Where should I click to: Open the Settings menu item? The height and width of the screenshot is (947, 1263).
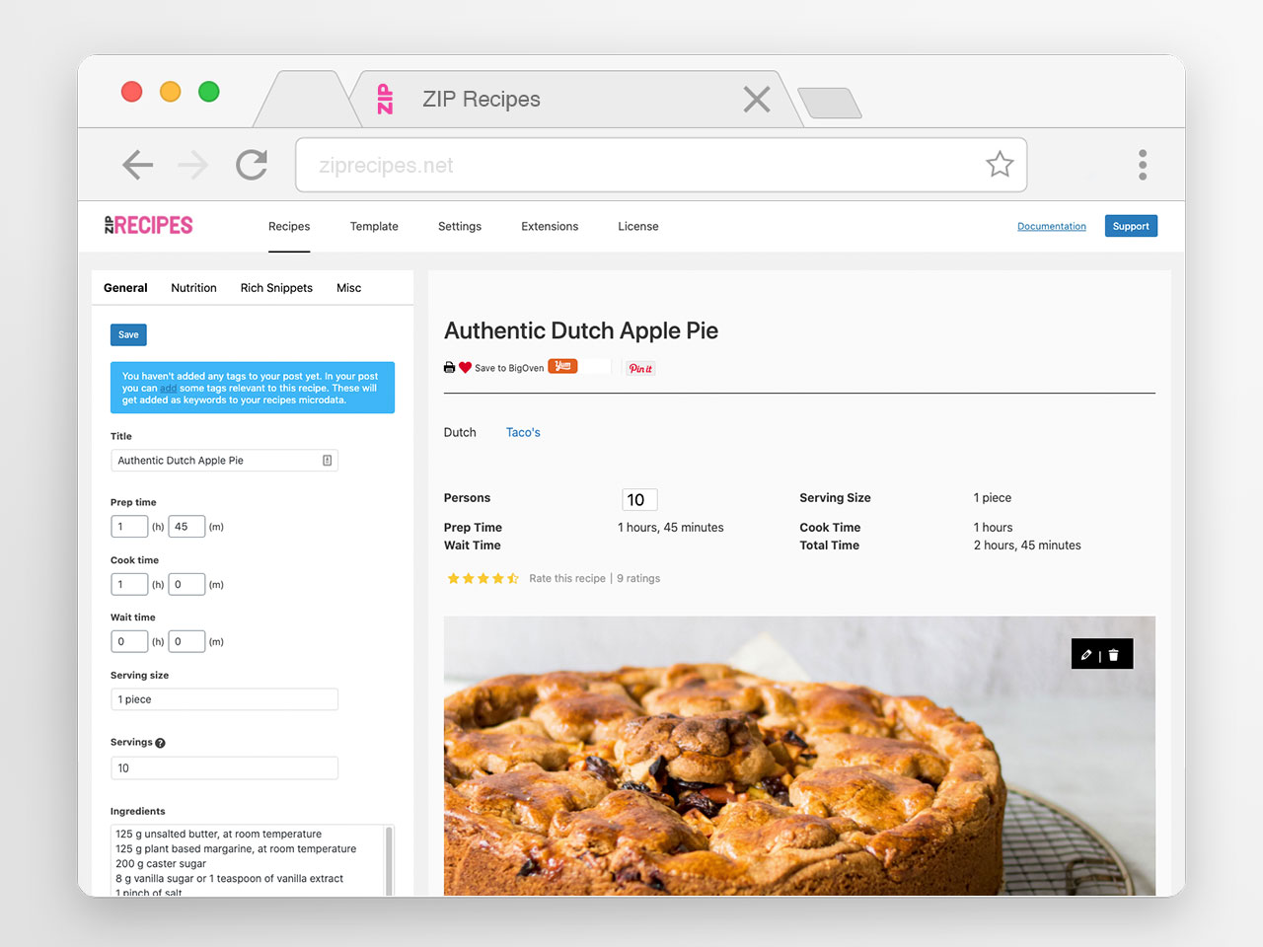tap(460, 226)
